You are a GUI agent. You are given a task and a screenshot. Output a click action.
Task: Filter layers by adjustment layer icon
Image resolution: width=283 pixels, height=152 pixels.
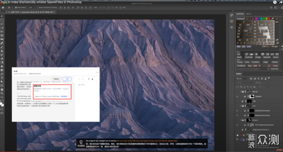coord(255,79)
